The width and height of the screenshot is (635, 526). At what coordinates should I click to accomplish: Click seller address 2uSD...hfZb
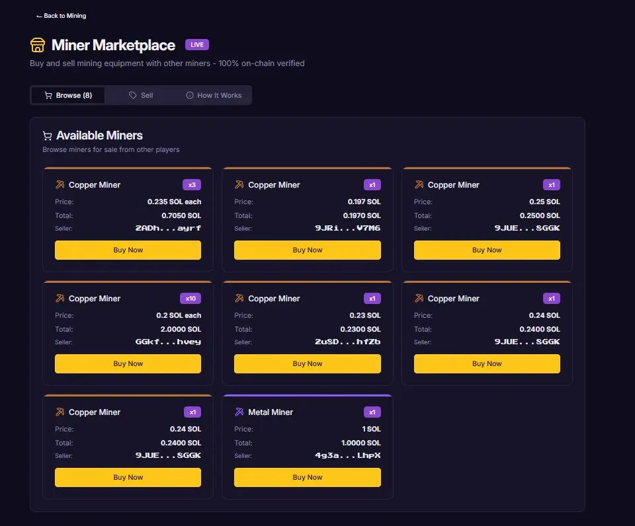[348, 342]
